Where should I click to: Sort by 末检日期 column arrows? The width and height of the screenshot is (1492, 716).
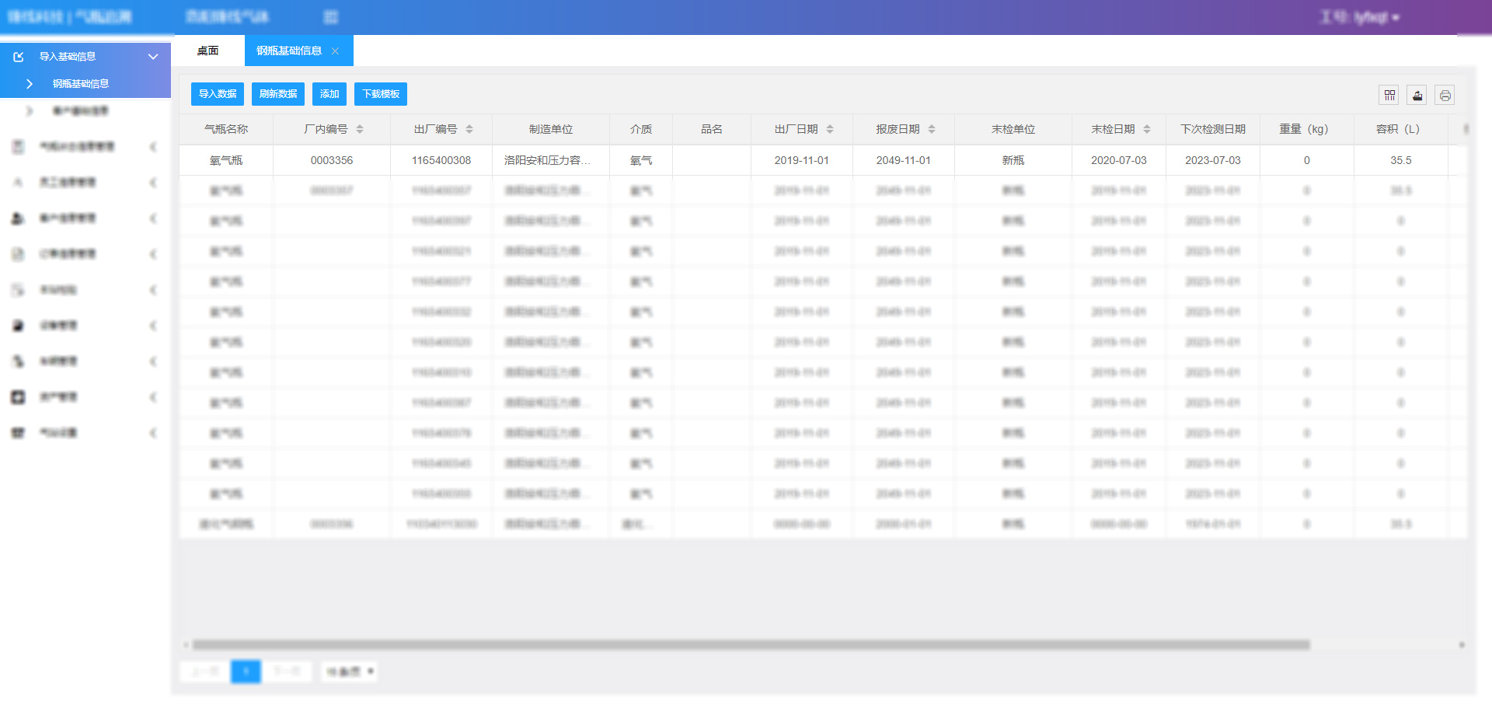1147,129
